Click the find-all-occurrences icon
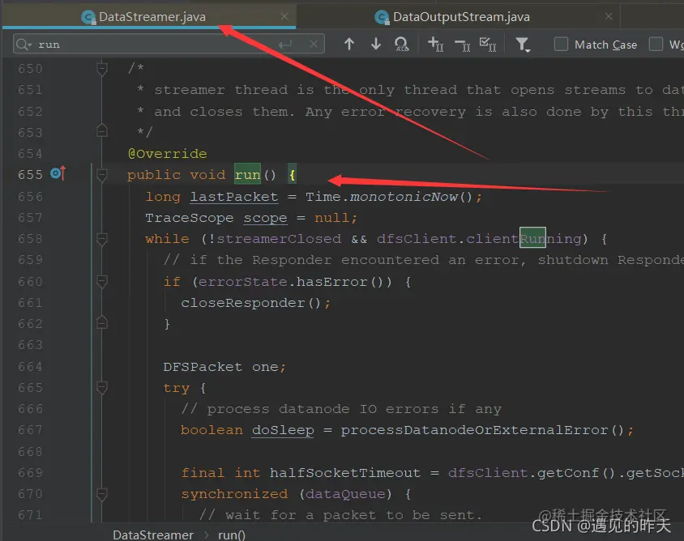 tap(401, 44)
